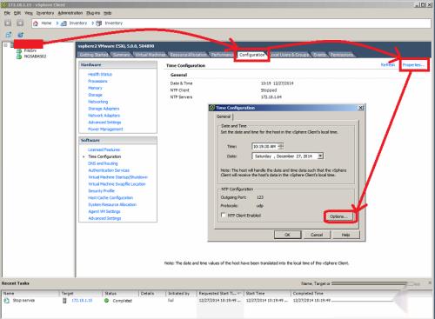Click Cancel in Time Configuration dialog
This screenshot has width=435, height=319.
coord(317,235)
